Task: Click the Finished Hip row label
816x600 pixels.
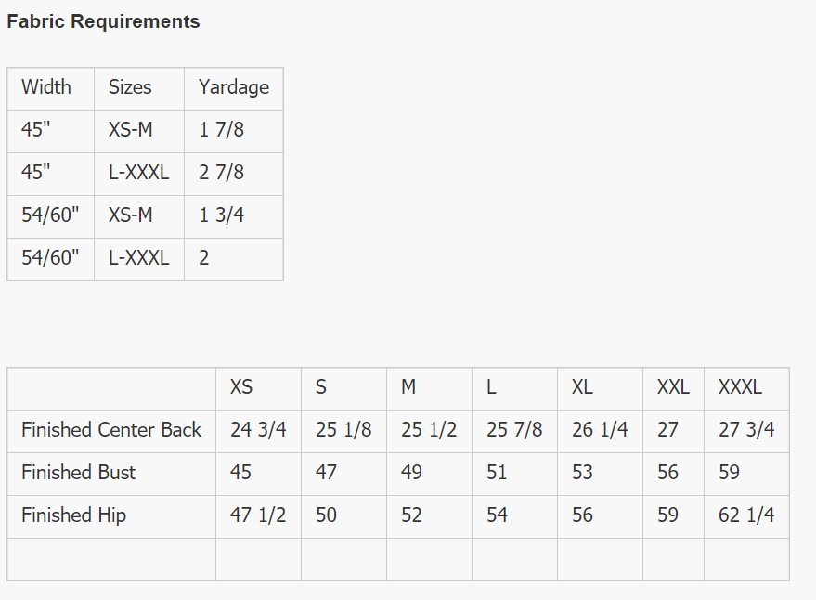Action: click(x=111, y=516)
